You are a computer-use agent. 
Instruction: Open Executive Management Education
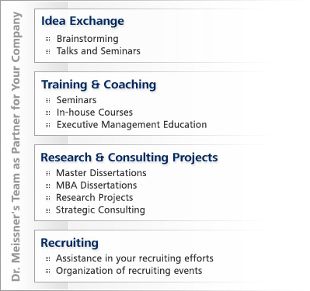(x=131, y=125)
